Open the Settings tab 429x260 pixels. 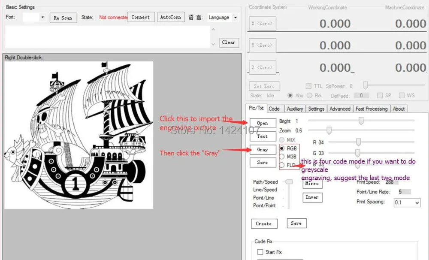(316, 109)
